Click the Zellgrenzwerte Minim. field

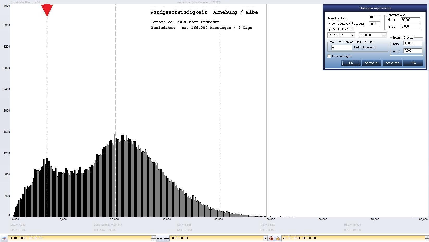pyautogui.click(x=411, y=27)
